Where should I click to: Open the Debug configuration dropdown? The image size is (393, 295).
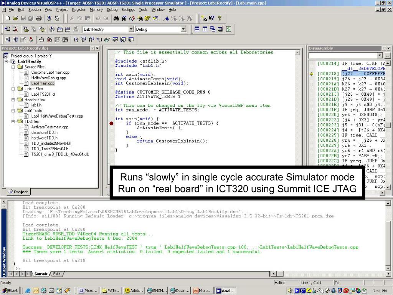[x=183, y=29]
